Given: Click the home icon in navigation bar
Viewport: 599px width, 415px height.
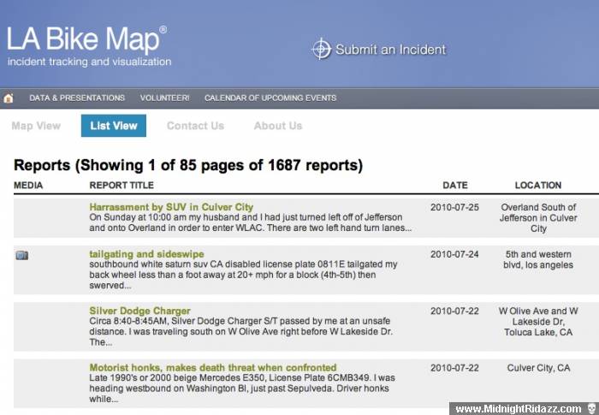Looking at the screenshot, I should point(9,98).
